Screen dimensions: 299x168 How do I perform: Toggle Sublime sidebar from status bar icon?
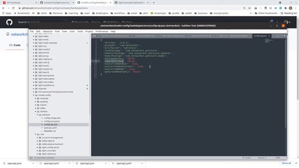point(31,158)
